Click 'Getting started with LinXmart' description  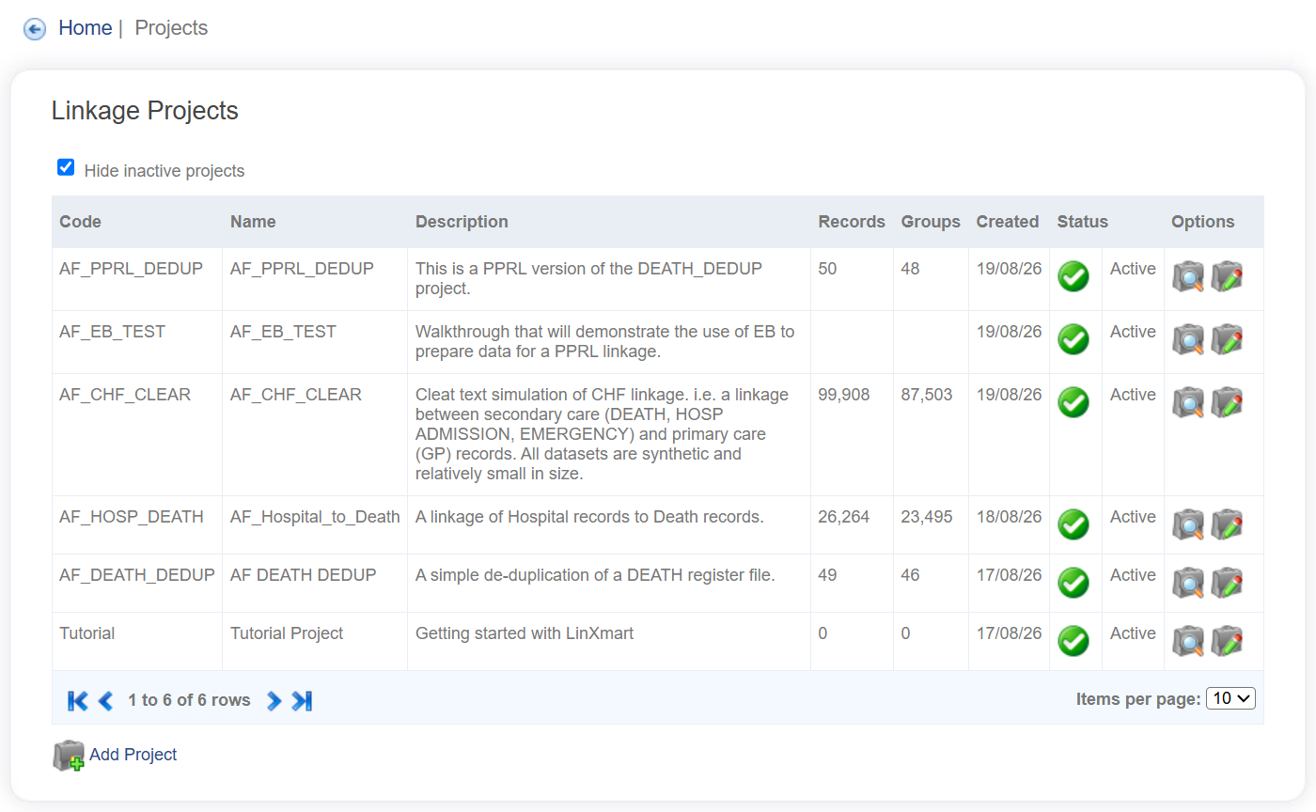click(x=525, y=633)
